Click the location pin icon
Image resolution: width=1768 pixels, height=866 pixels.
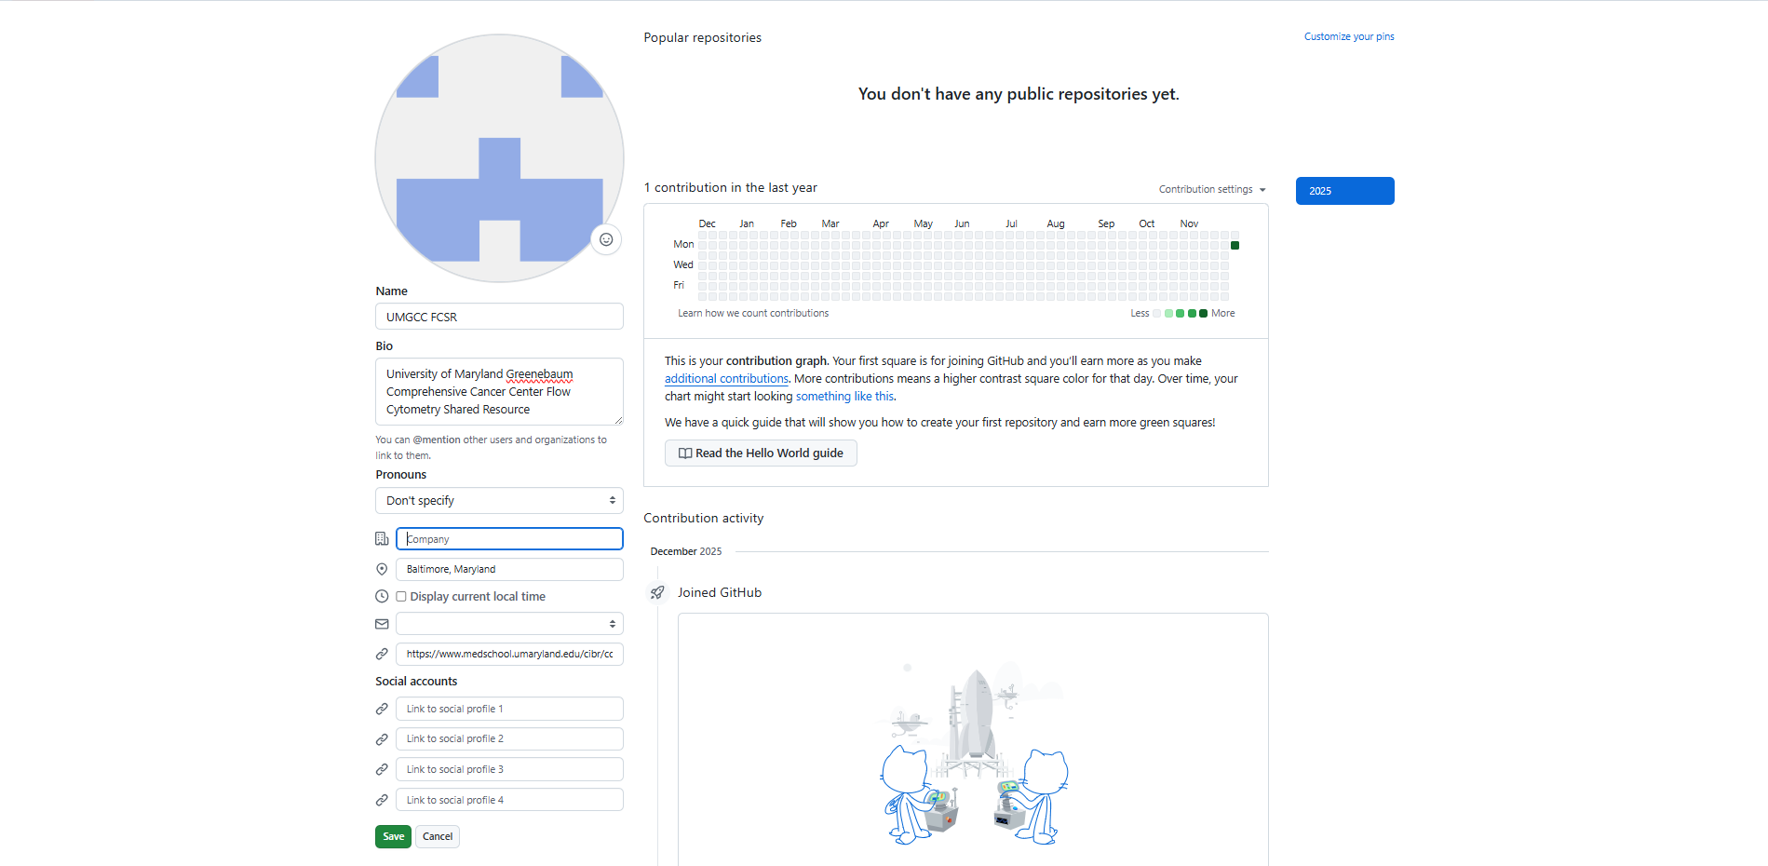[x=382, y=569]
